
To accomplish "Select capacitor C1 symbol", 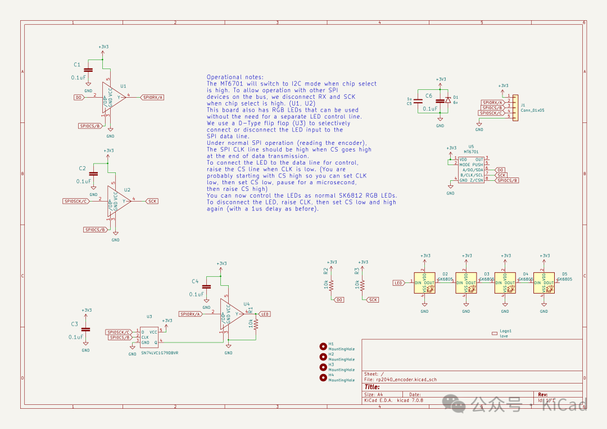I will (88, 70).
